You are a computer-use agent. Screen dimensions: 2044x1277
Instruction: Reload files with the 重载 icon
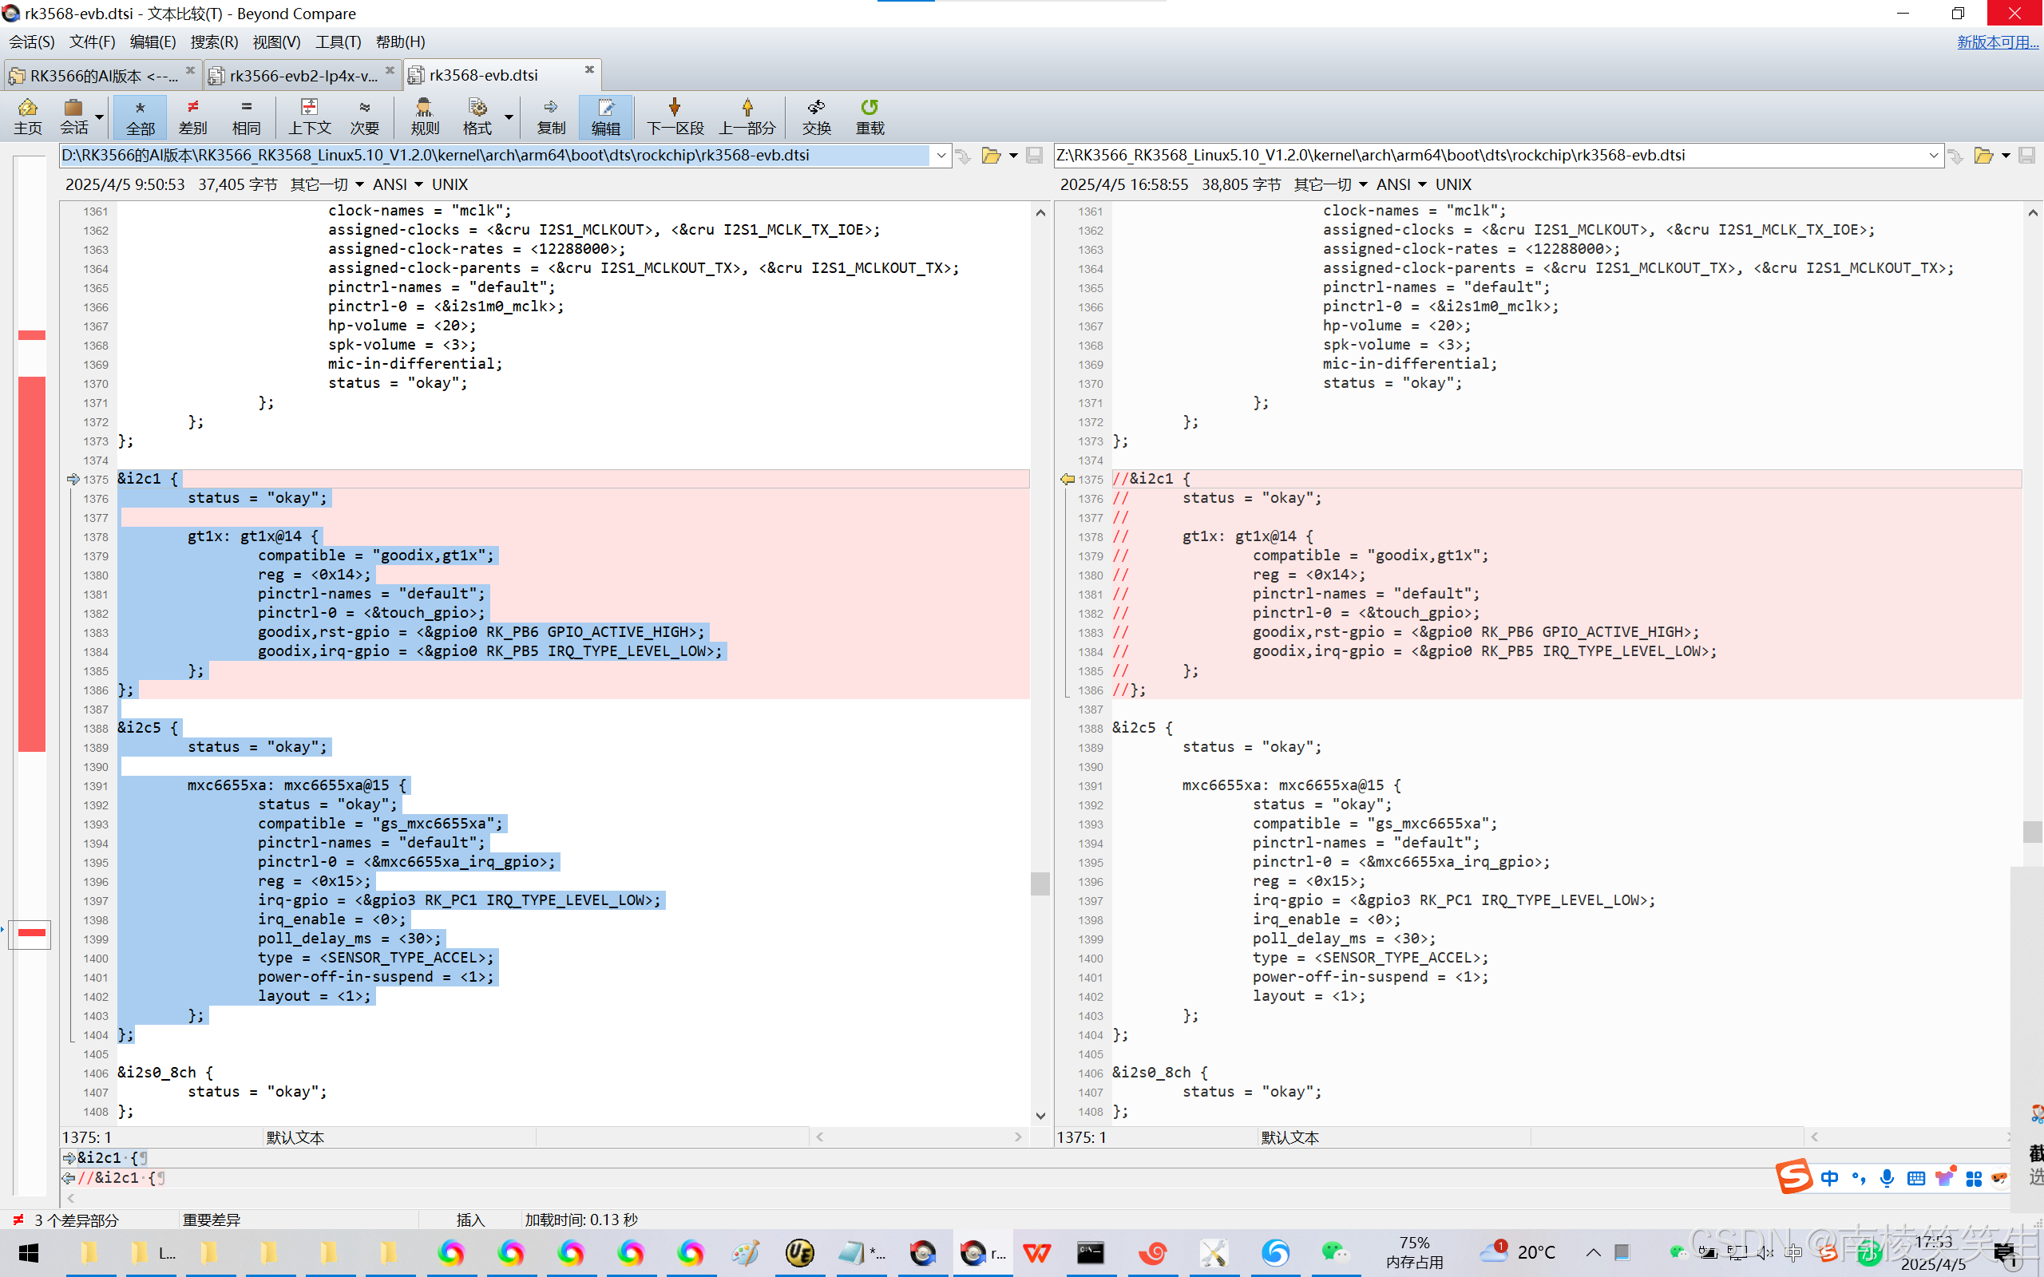pyautogui.click(x=869, y=117)
